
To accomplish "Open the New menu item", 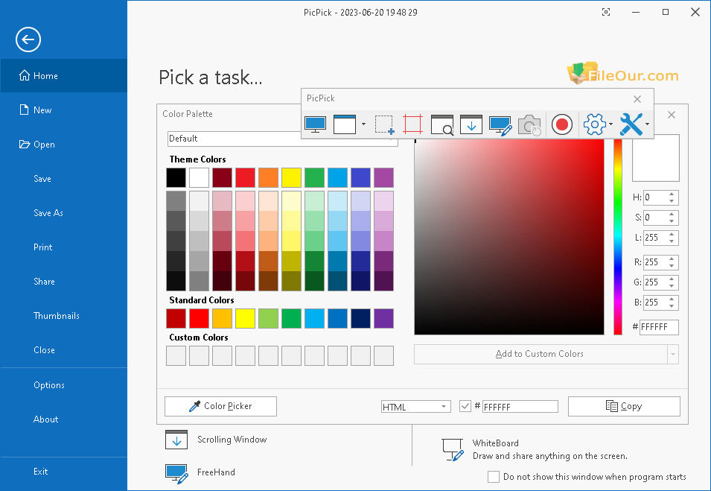I will [x=64, y=110].
